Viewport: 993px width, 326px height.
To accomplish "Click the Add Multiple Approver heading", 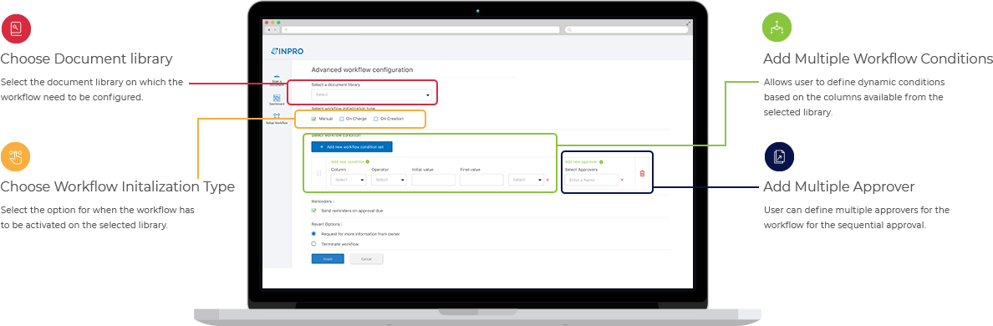I will [838, 186].
